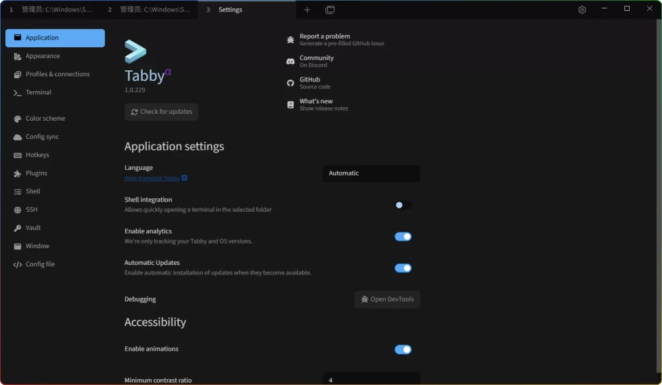
Task: Turn off Automatic Updates
Action: click(x=403, y=267)
